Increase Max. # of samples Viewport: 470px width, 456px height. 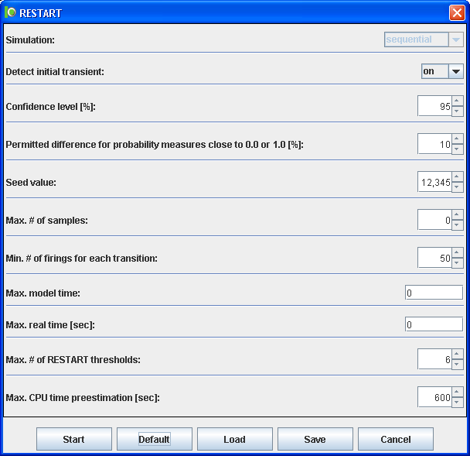point(457,214)
